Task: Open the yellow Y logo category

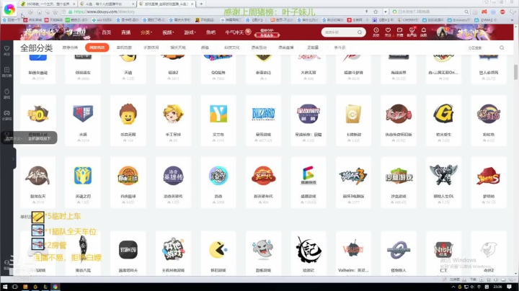Action: pos(218,121)
